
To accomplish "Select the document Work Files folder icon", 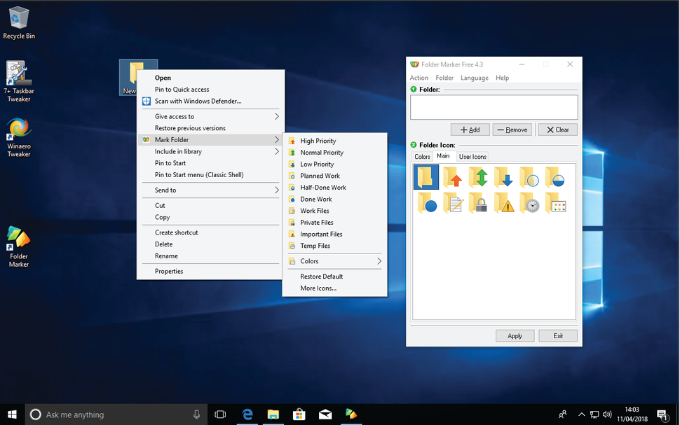I will click(x=453, y=203).
